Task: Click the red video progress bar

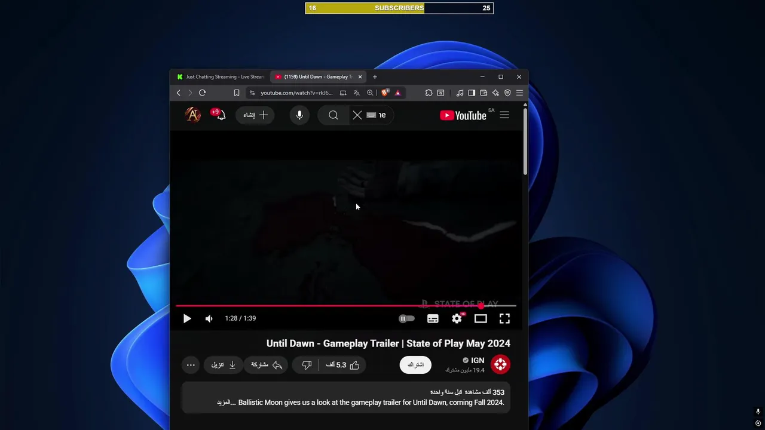Action: coord(345,306)
